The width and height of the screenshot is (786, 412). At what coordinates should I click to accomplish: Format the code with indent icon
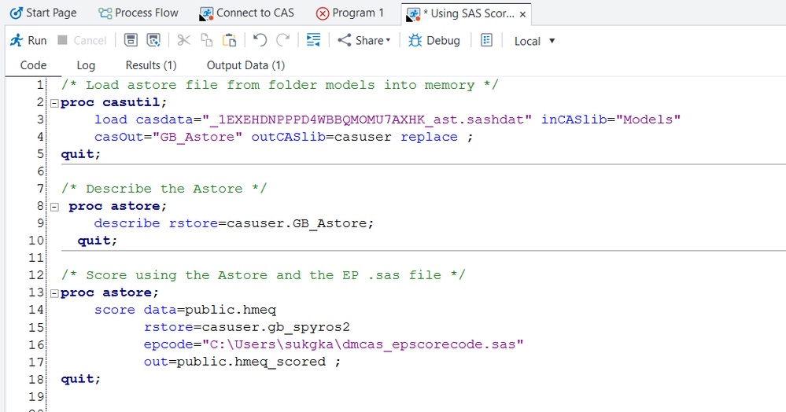pyautogui.click(x=313, y=40)
